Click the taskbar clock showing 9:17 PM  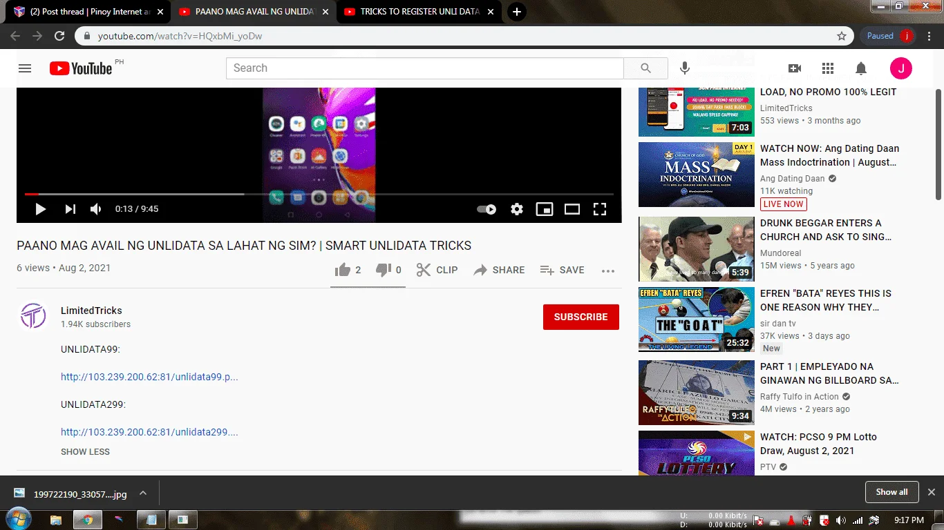tap(909, 520)
